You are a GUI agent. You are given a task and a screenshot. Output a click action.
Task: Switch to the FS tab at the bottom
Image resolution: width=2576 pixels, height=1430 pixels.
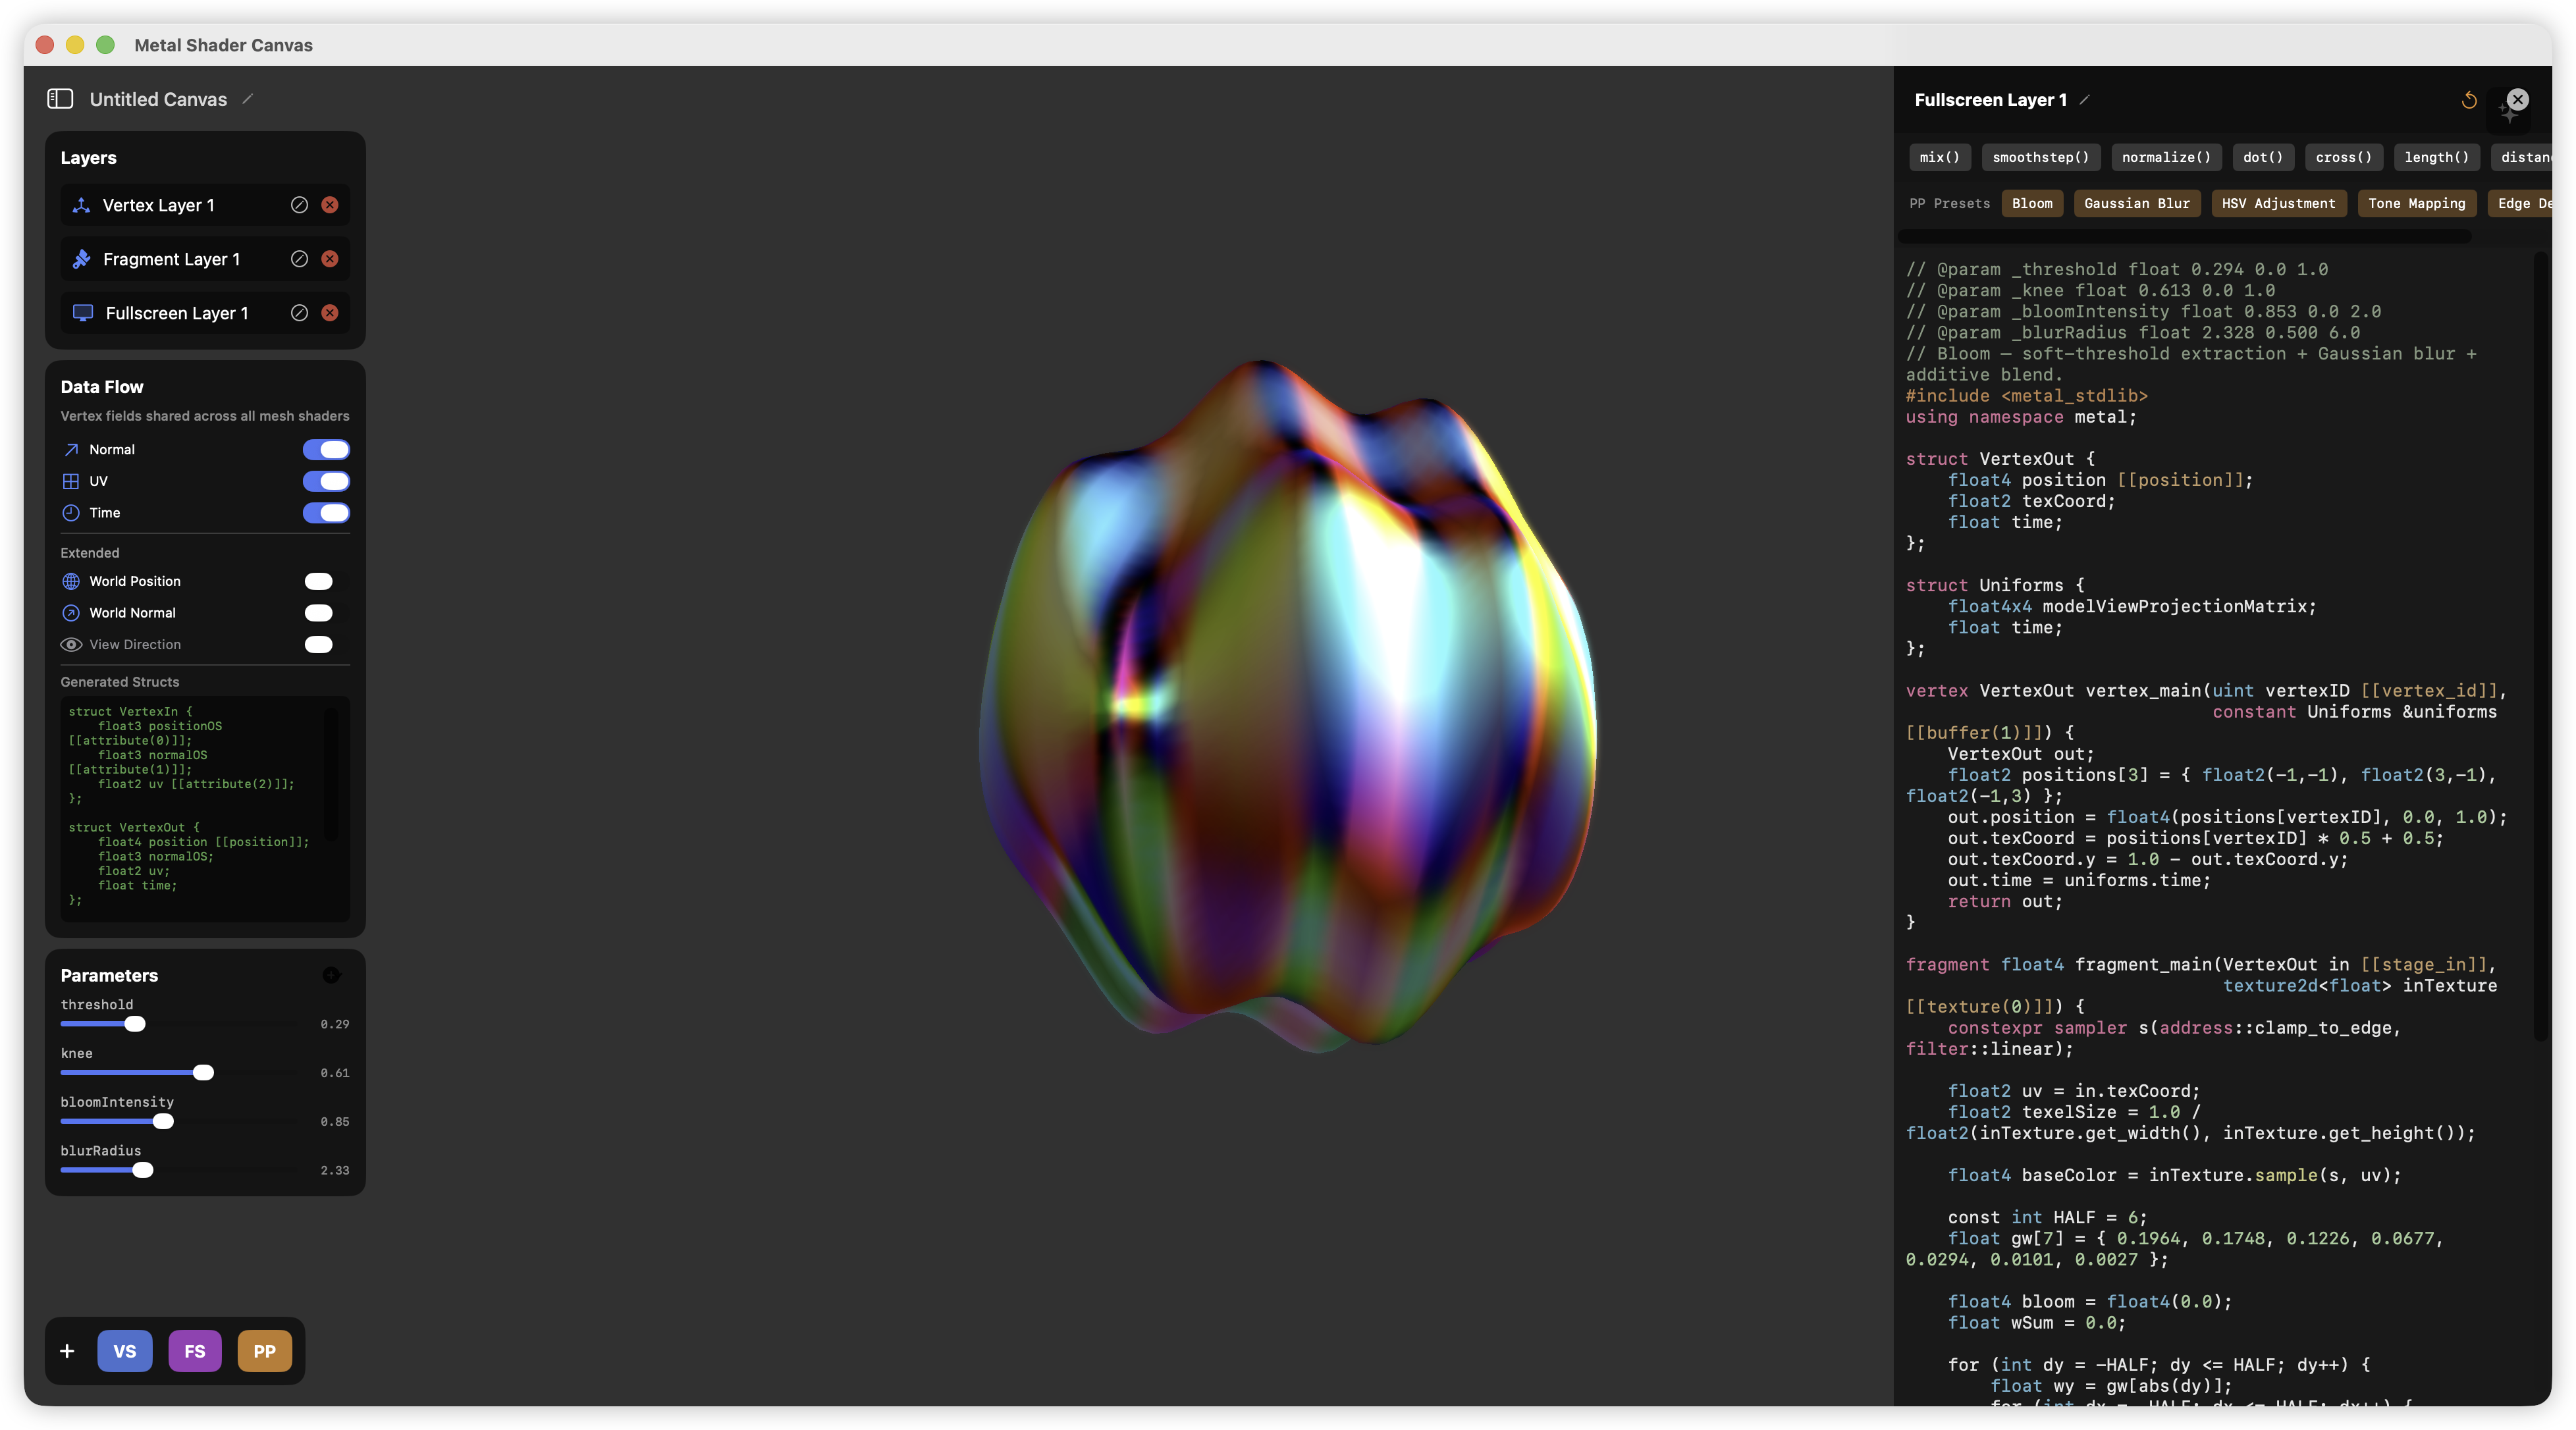[x=194, y=1351]
